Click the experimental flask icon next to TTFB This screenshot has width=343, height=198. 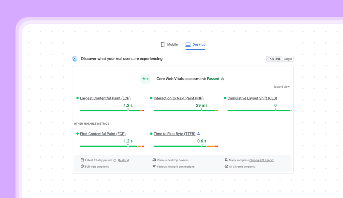199,134
